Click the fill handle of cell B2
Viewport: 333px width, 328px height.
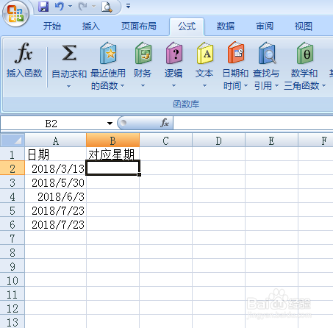click(139, 174)
